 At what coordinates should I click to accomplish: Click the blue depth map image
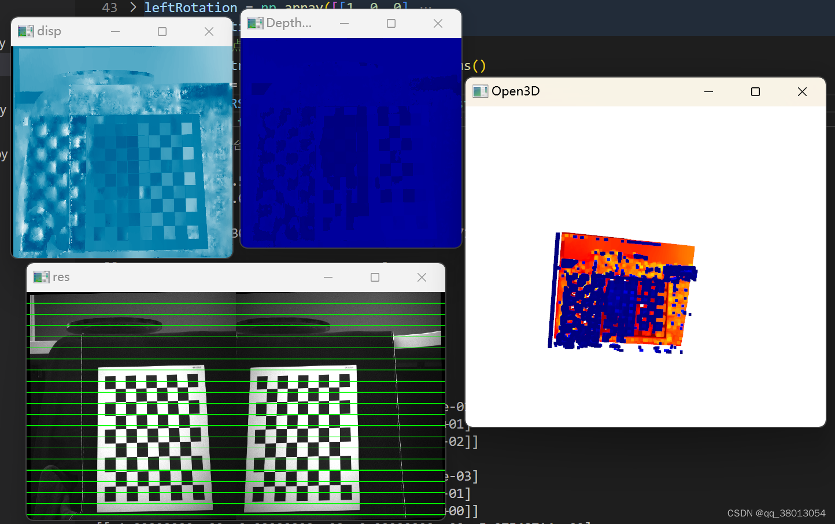(x=350, y=142)
